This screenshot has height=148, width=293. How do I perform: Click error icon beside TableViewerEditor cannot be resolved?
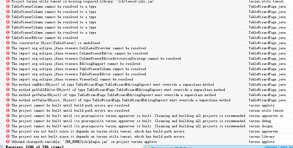coord(8,38)
